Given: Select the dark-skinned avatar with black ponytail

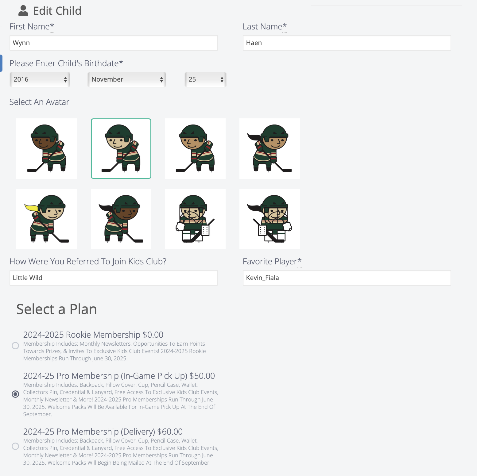Looking at the screenshot, I should [121, 219].
